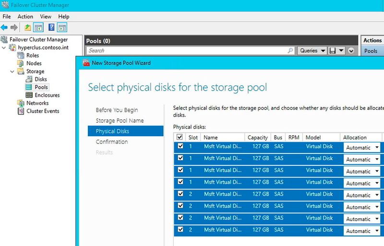Viewport: 384px width, 246px height.
Task: Open the Action menu
Action: [x=25, y=16]
